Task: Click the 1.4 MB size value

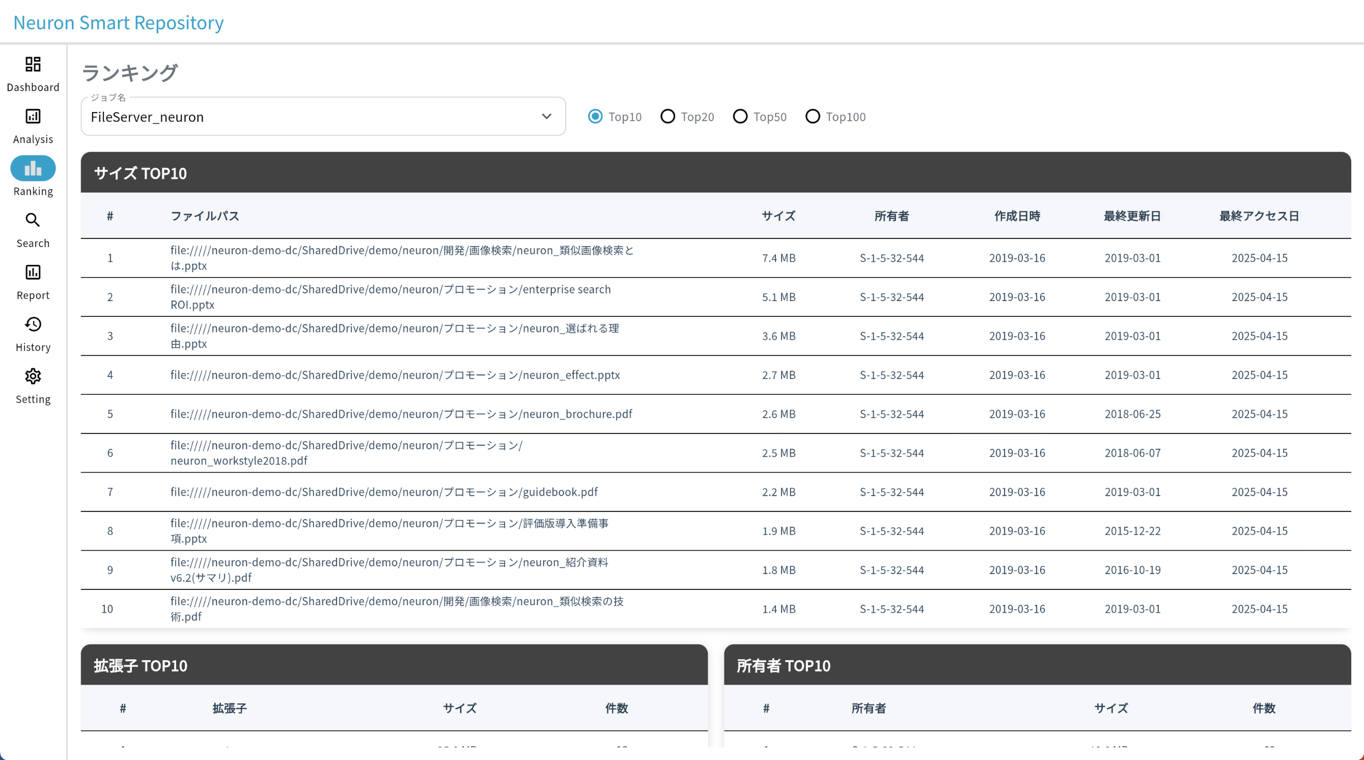Action: tap(778, 609)
